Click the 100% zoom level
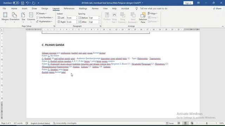 (221, 123)
